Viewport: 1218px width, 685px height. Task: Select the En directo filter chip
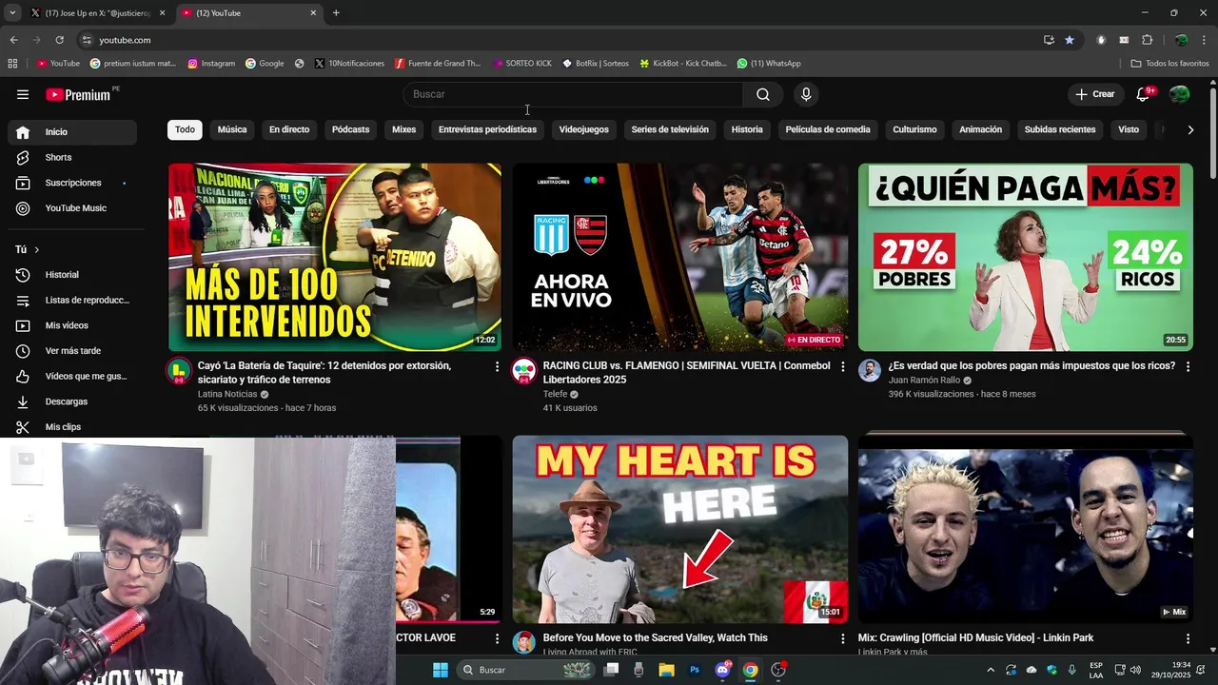tap(289, 129)
